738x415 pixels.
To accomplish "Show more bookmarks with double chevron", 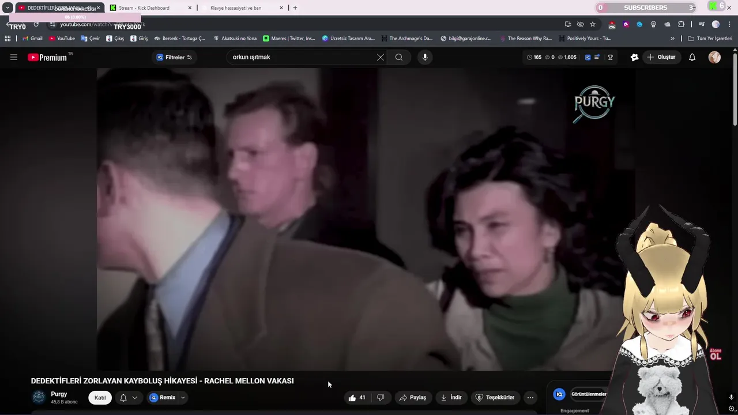I will coord(672,39).
